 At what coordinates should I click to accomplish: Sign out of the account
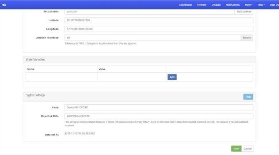click(274, 5)
